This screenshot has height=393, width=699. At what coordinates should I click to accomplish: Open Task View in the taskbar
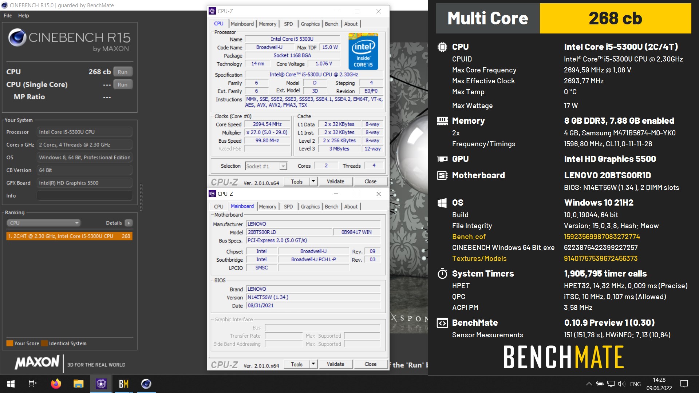tap(33, 384)
